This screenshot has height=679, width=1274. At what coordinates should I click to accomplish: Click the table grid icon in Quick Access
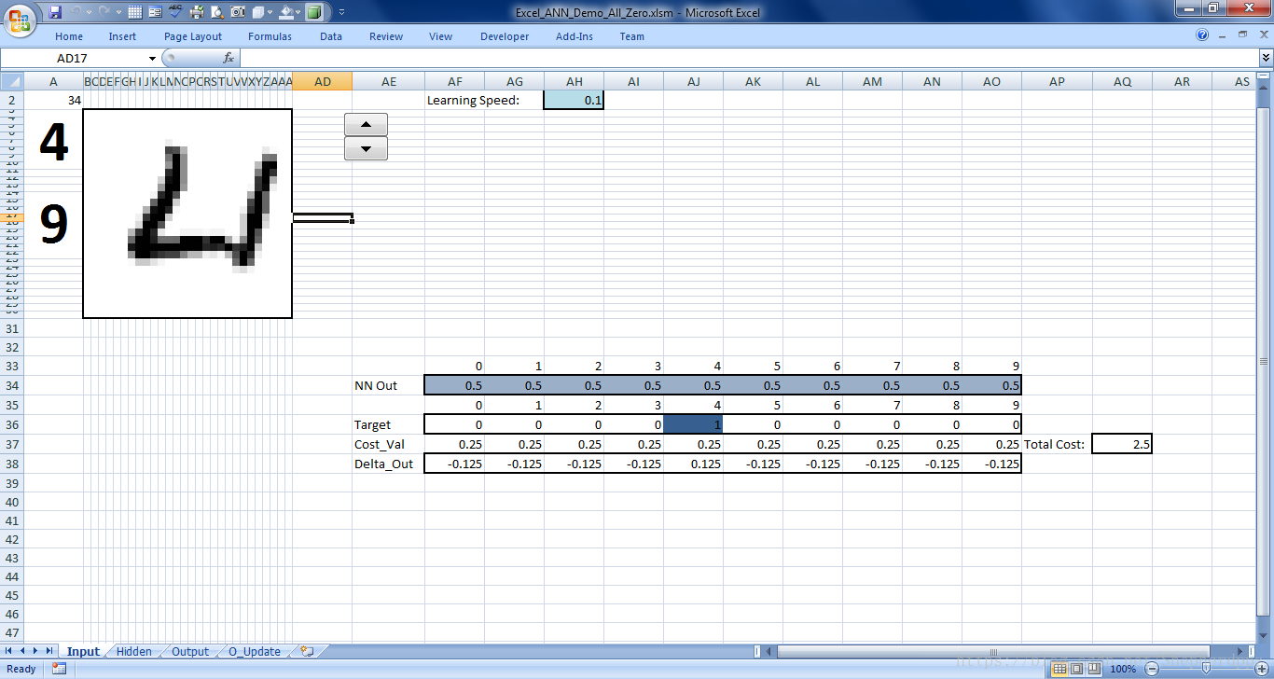pyautogui.click(x=135, y=12)
